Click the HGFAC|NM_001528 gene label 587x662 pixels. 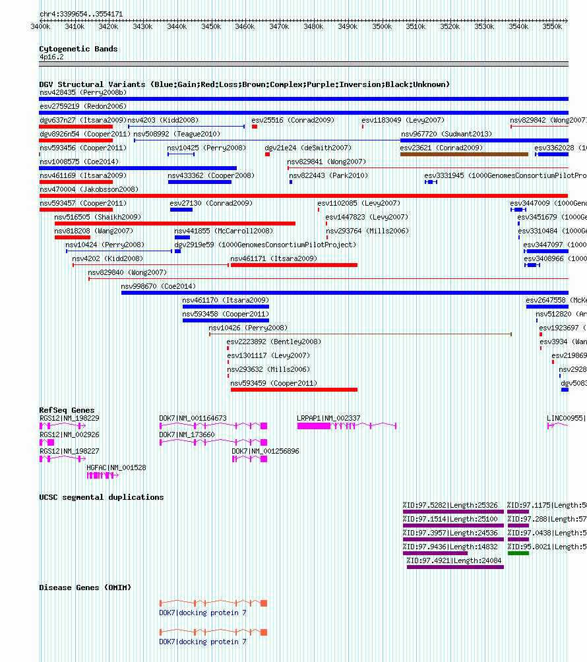tap(116, 467)
